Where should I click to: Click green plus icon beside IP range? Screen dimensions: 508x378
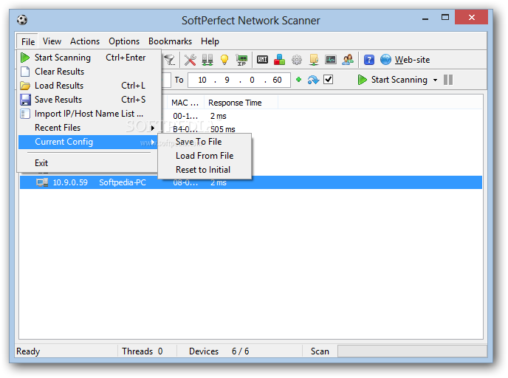tap(299, 79)
